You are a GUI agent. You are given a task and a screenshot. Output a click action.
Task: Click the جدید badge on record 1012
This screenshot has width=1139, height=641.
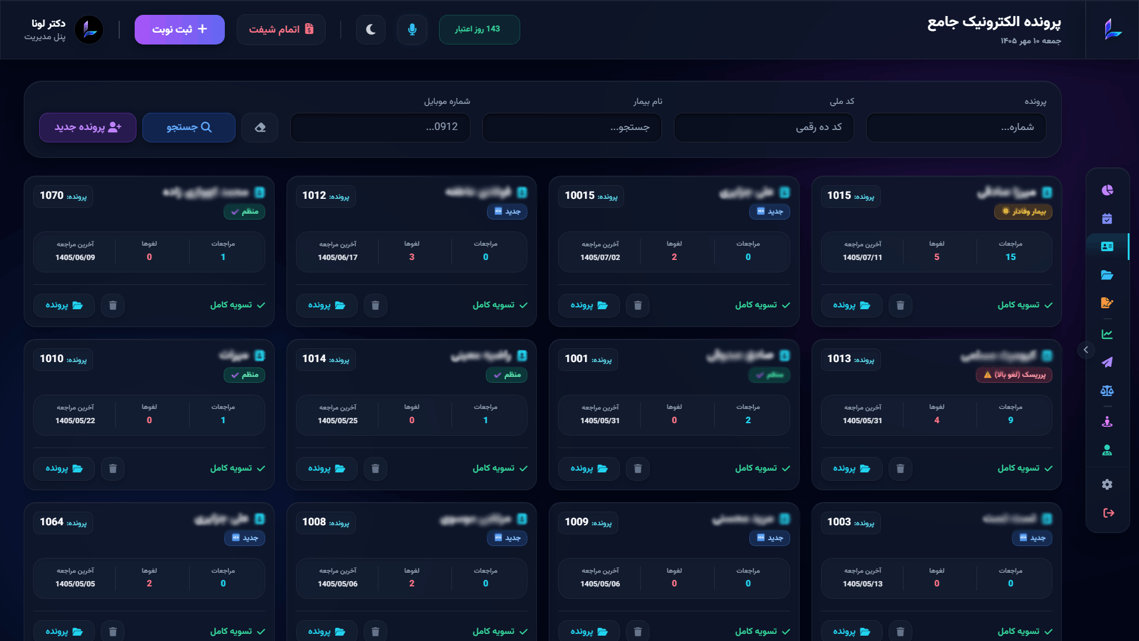tap(507, 212)
